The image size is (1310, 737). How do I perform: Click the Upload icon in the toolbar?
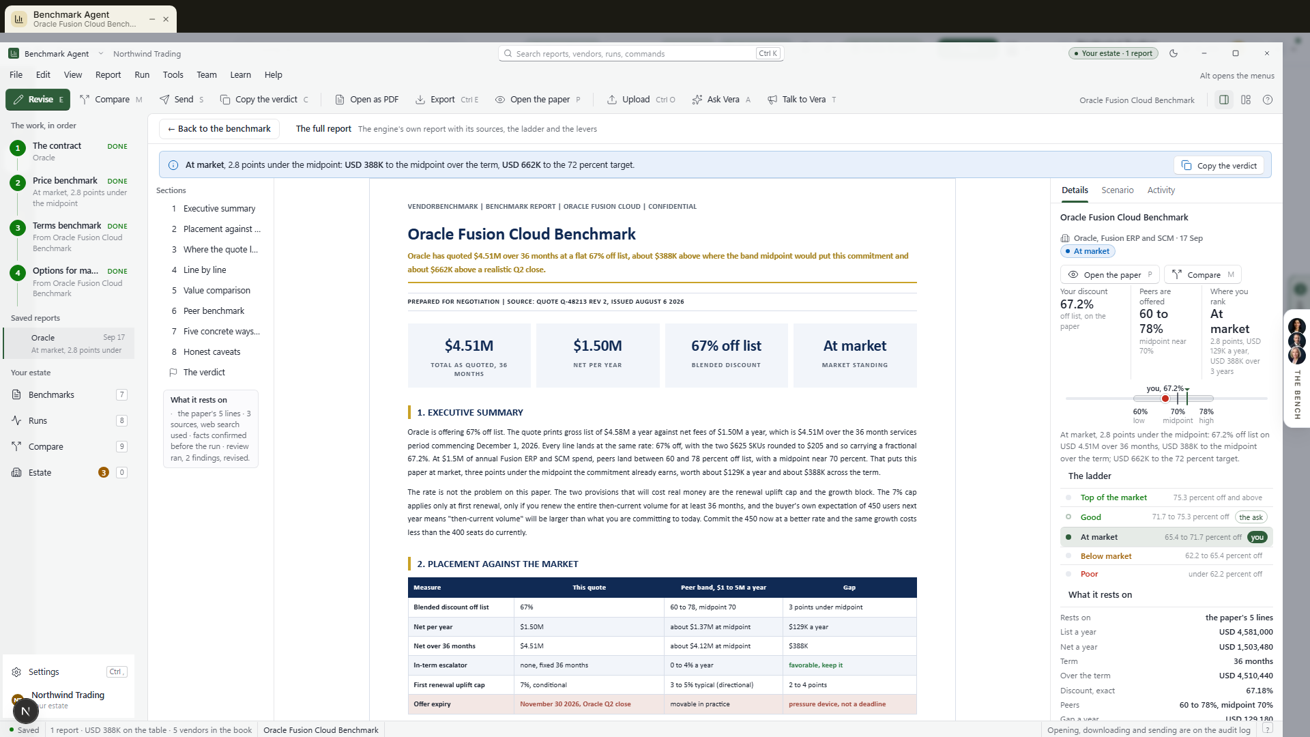612,100
